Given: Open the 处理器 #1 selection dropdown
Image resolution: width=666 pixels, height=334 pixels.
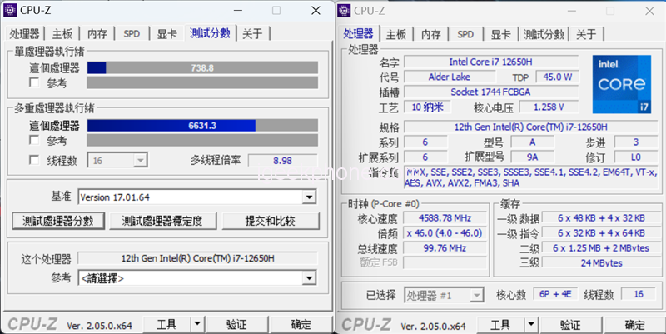Looking at the screenshot, I should (x=479, y=296).
